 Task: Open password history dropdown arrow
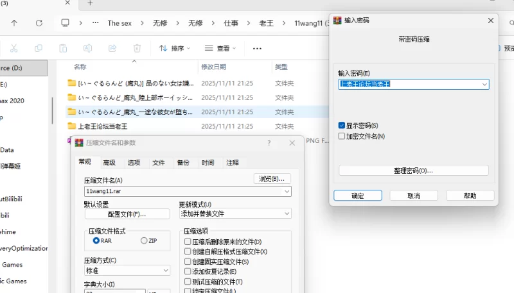(484, 85)
